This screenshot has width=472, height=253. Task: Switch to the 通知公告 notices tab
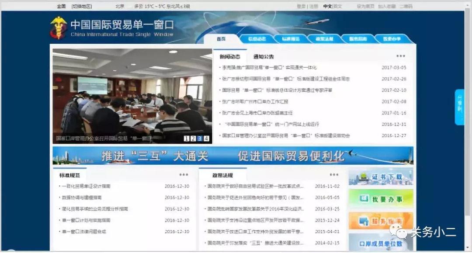point(264,56)
